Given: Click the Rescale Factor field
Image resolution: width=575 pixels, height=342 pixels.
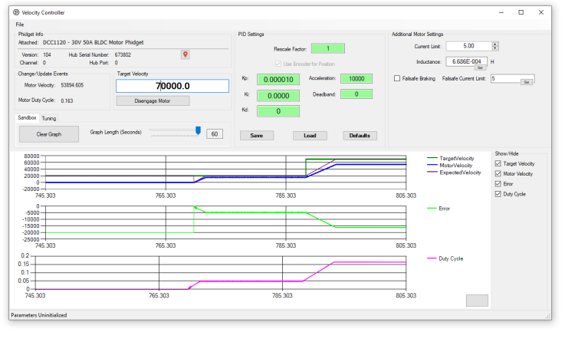Looking at the screenshot, I should pos(328,48).
